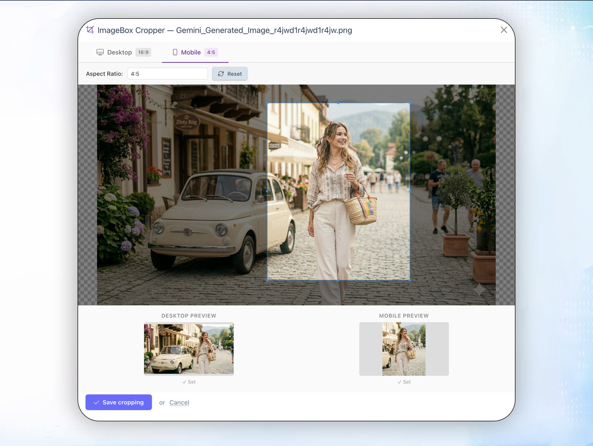Image resolution: width=593 pixels, height=446 pixels.
Task: Click the bottom-edge middle crop handle
Action: click(x=339, y=280)
